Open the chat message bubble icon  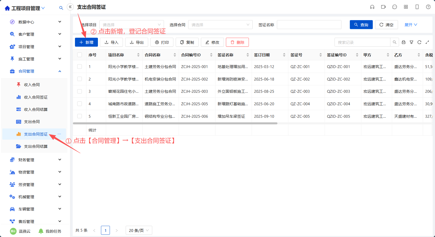(x=395, y=7)
